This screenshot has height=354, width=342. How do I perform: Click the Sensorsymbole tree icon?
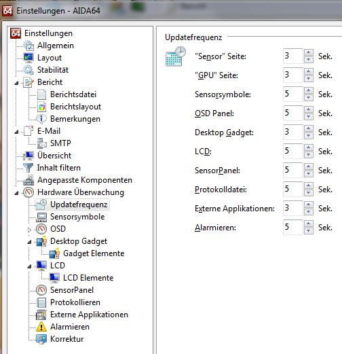coord(41,217)
